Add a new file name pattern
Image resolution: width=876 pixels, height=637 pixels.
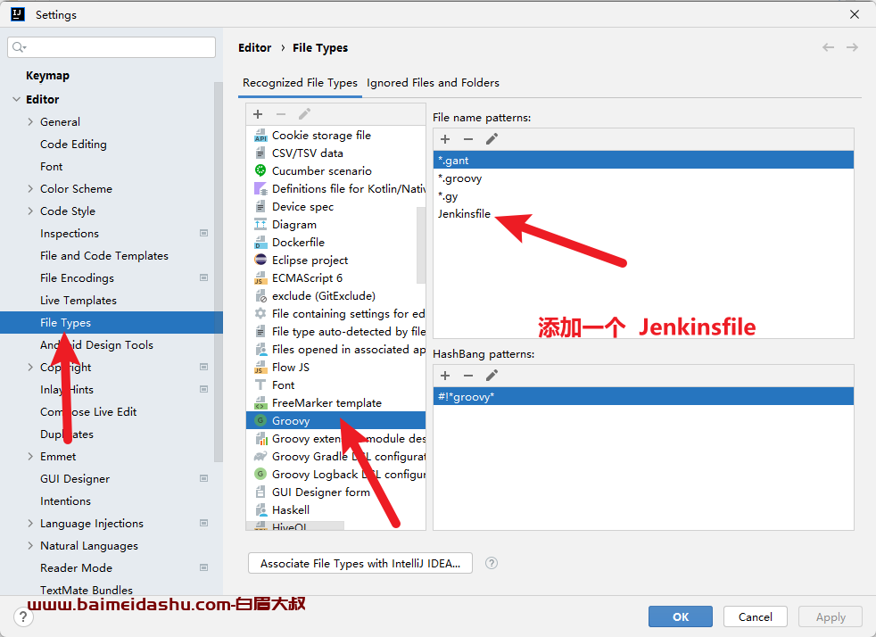pos(445,139)
